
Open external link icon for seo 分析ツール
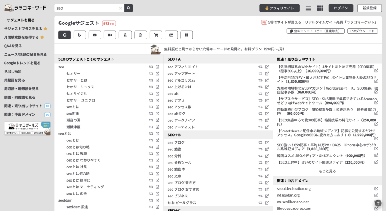tap(267, 162)
